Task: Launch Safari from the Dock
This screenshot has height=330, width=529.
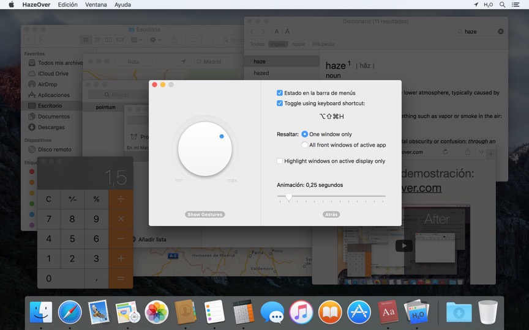Action: (x=70, y=312)
